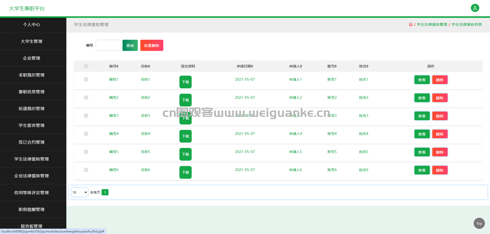The width and height of the screenshot is (490, 234).
Task: Check the row for 编号1
Action: tap(86, 79)
